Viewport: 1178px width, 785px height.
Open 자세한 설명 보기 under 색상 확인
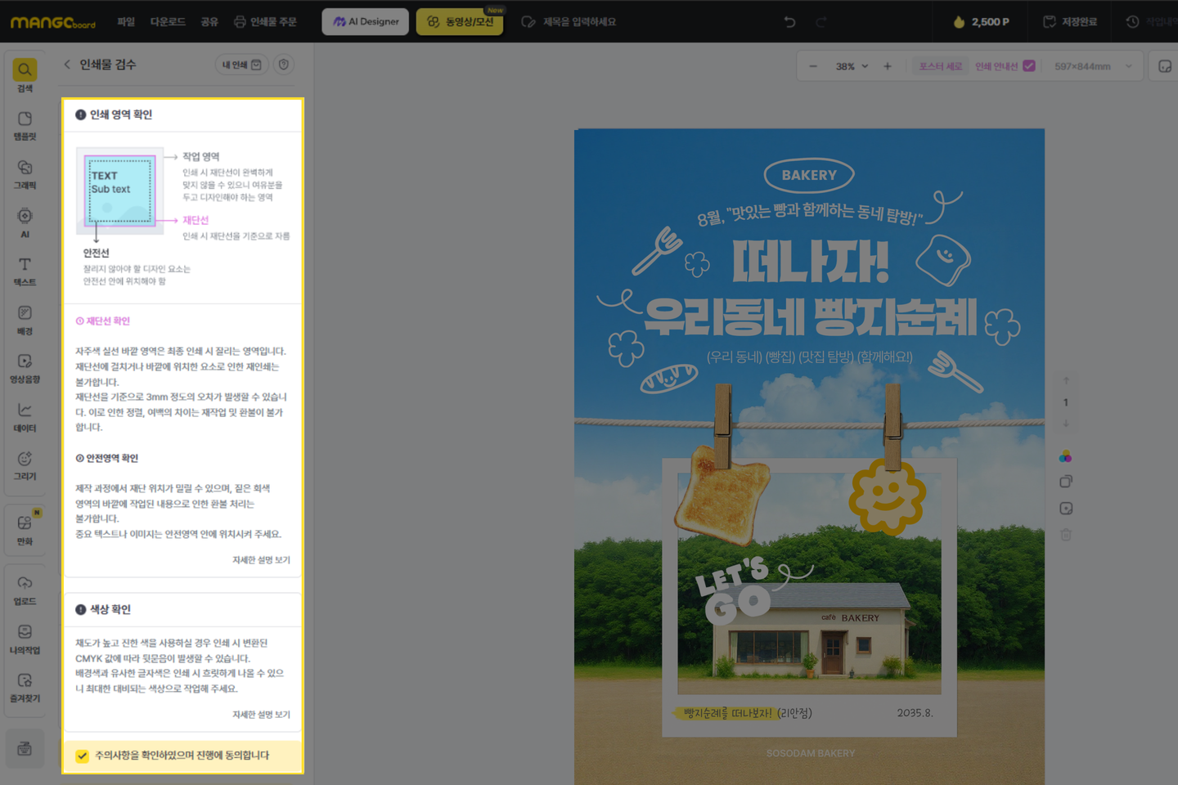[x=261, y=715]
